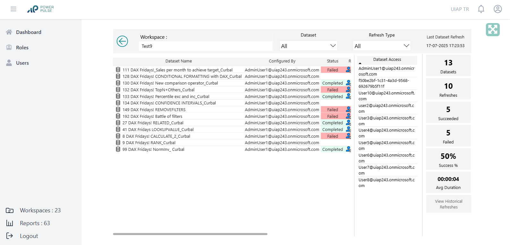Click user icon for 130 DAX Fridays row
The width and height of the screenshot is (510, 245).
coord(348,83)
